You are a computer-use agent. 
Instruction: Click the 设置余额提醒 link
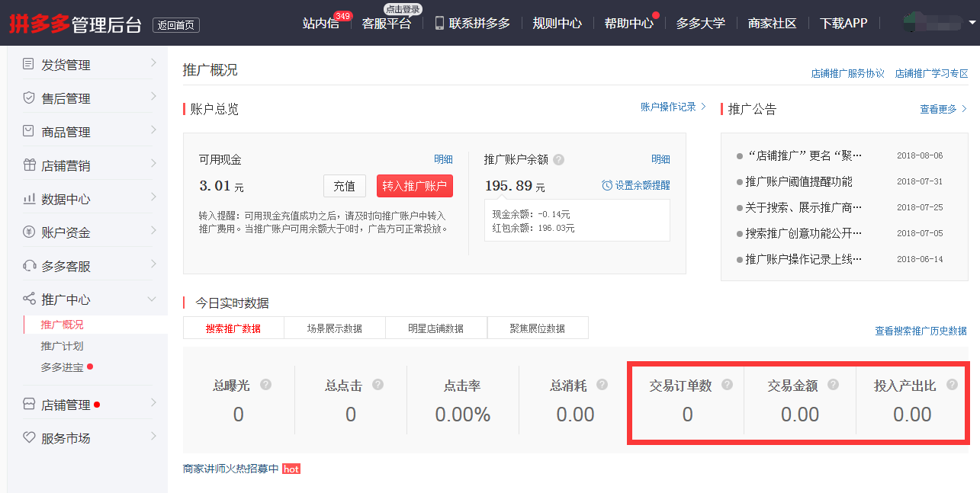click(643, 185)
